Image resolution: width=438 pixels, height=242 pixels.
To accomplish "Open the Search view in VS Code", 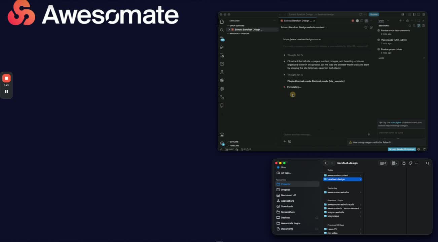I will pyautogui.click(x=222, y=30).
